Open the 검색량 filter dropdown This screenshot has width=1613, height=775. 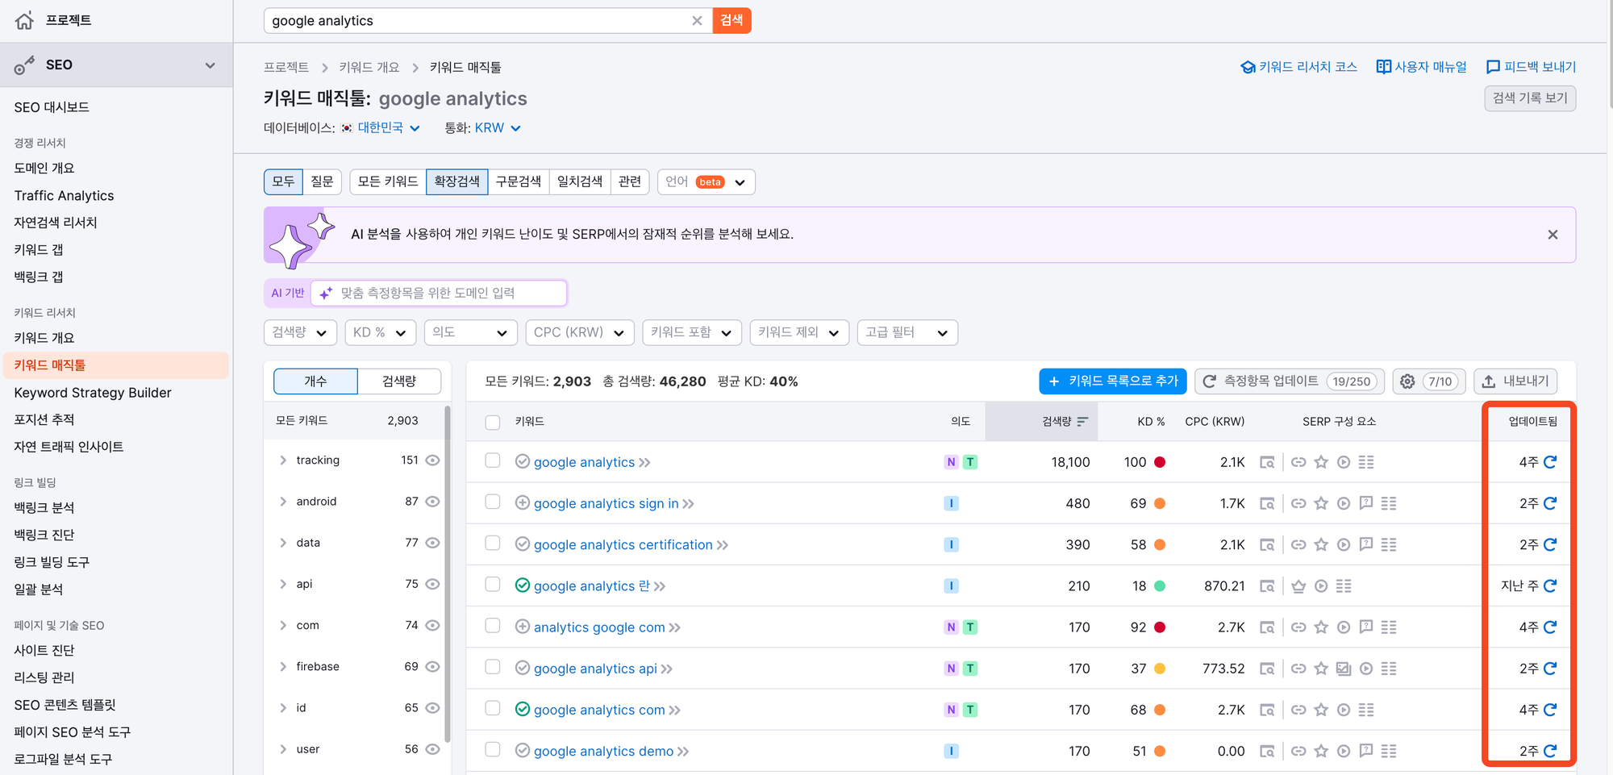300,332
